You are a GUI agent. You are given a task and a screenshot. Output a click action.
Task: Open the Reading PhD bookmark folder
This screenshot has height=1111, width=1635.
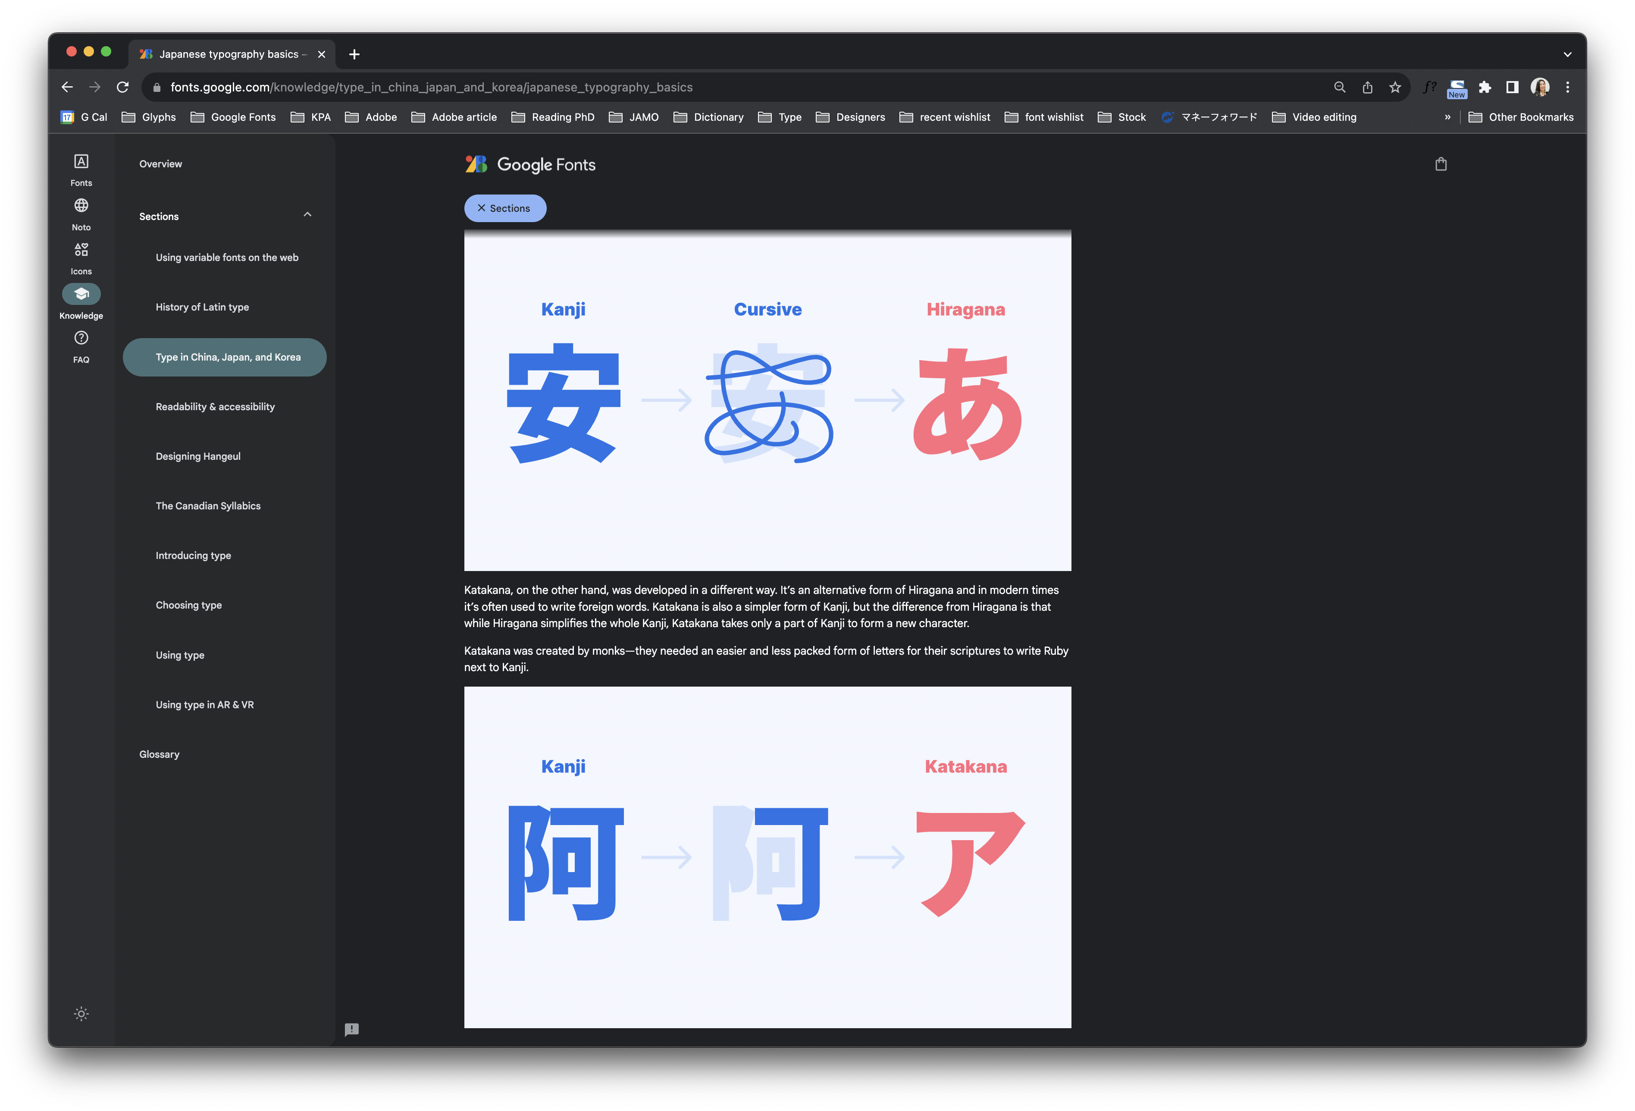point(553,117)
